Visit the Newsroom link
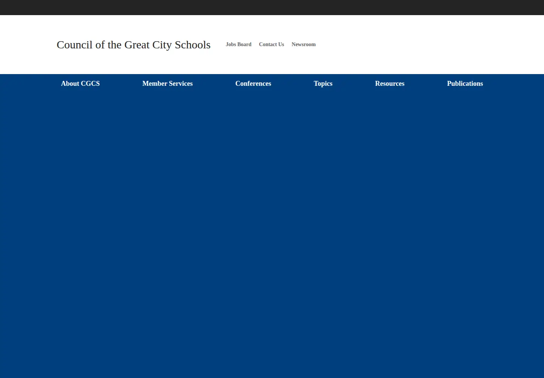The height and width of the screenshot is (378, 544). tap(303, 44)
